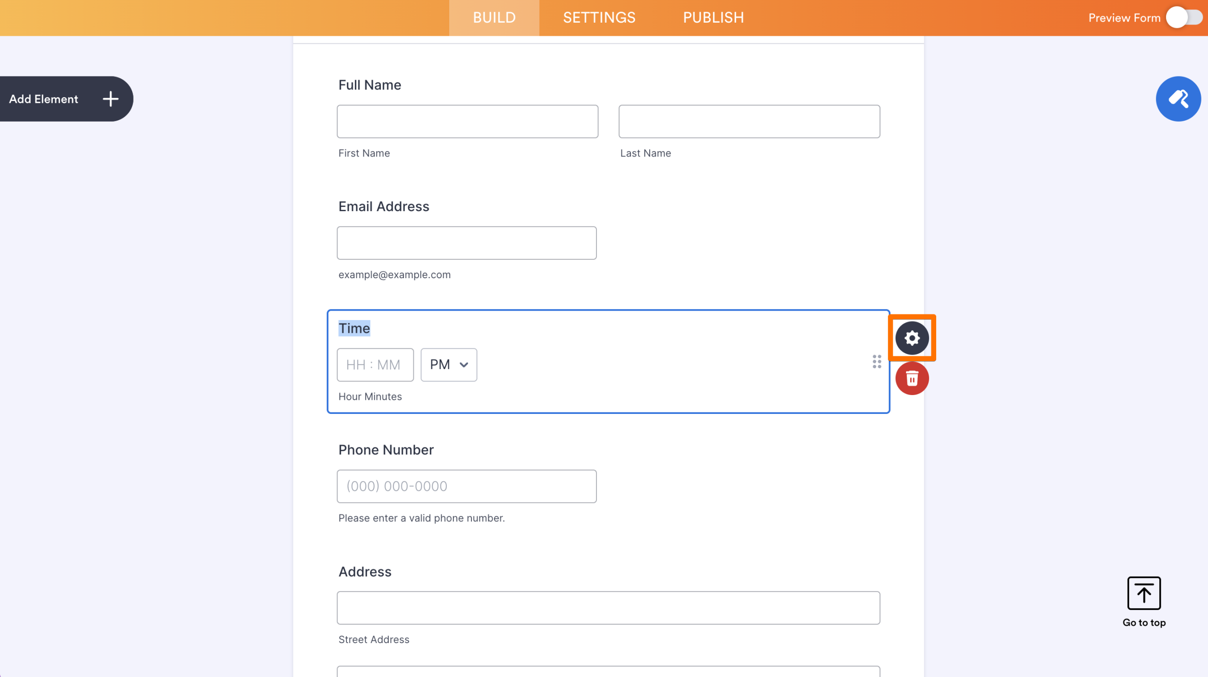
Task: Select the BUILD tab
Action: point(494,17)
